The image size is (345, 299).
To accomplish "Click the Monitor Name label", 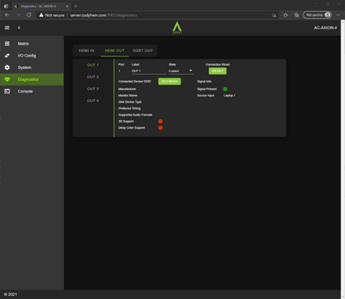I will (128, 96).
